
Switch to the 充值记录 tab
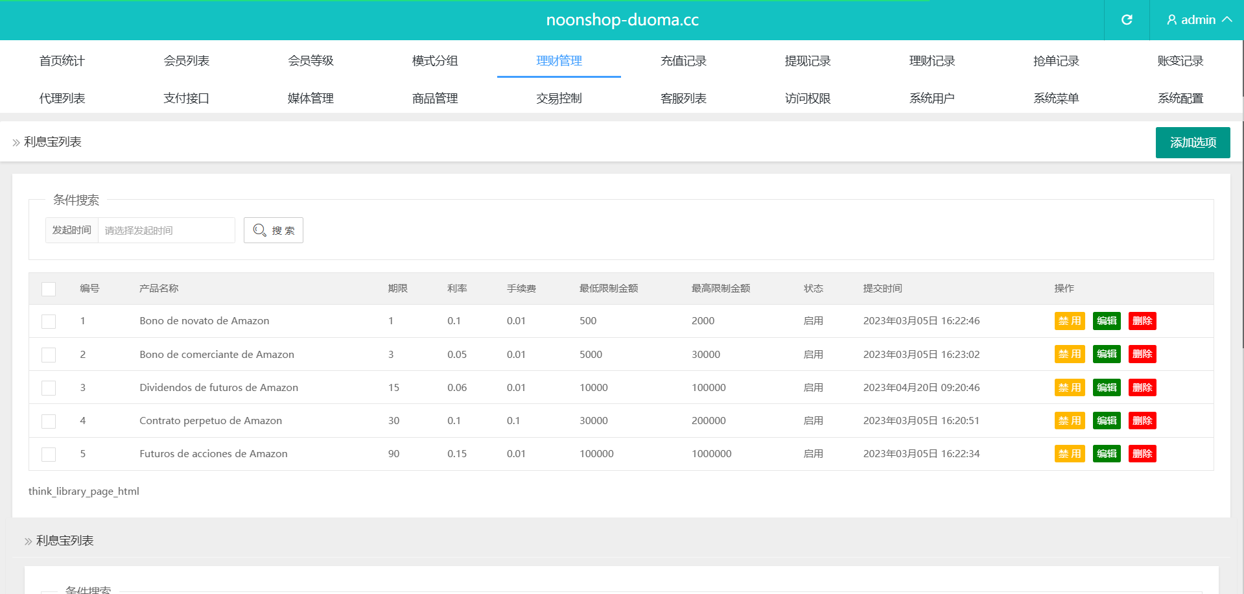click(x=683, y=61)
